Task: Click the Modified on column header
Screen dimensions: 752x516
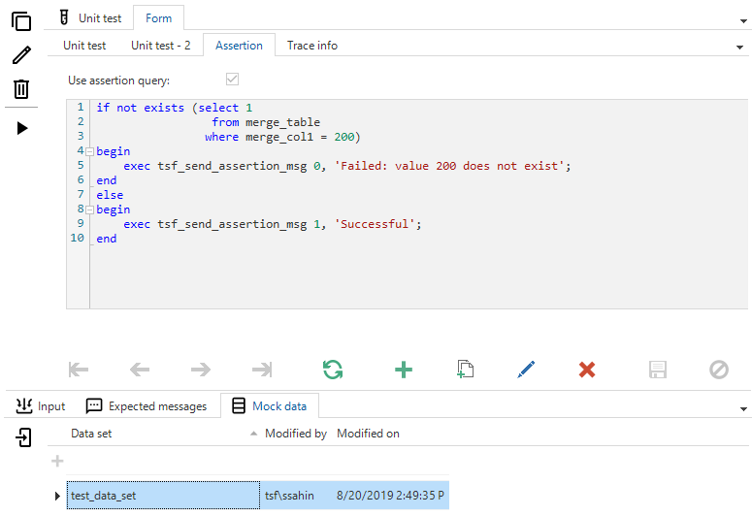Action: pos(368,434)
